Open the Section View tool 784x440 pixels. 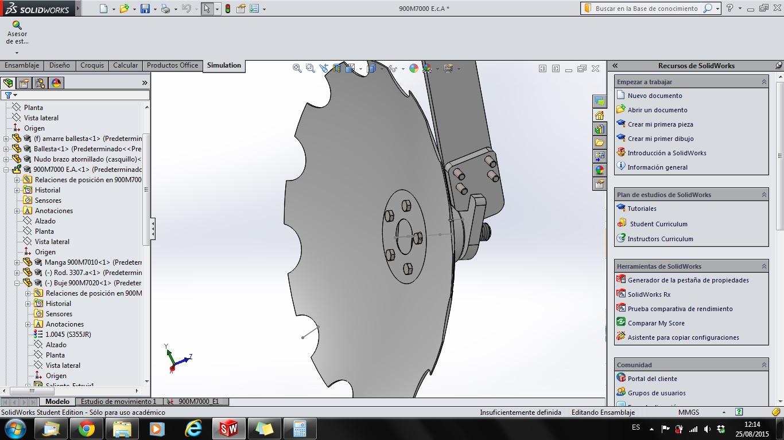coord(336,68)
